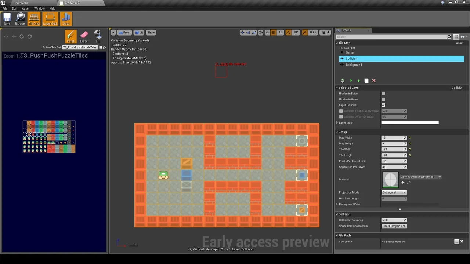The height and width of the screenshot is (264, 470).
Task: Check the Hidden in Editor checkbox
Action: 383,93
